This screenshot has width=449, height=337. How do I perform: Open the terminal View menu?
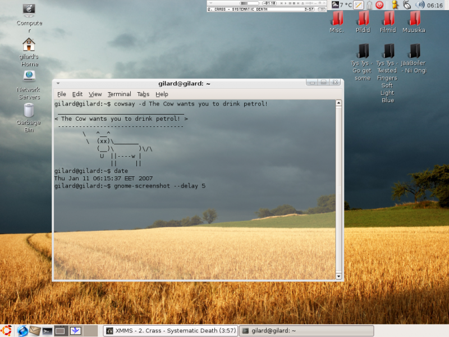(x=95, y=94)
